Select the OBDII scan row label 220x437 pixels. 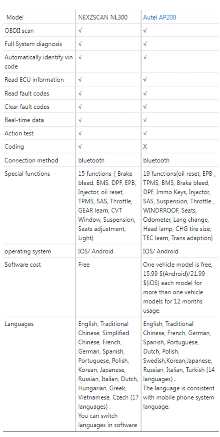coord(19,31)
